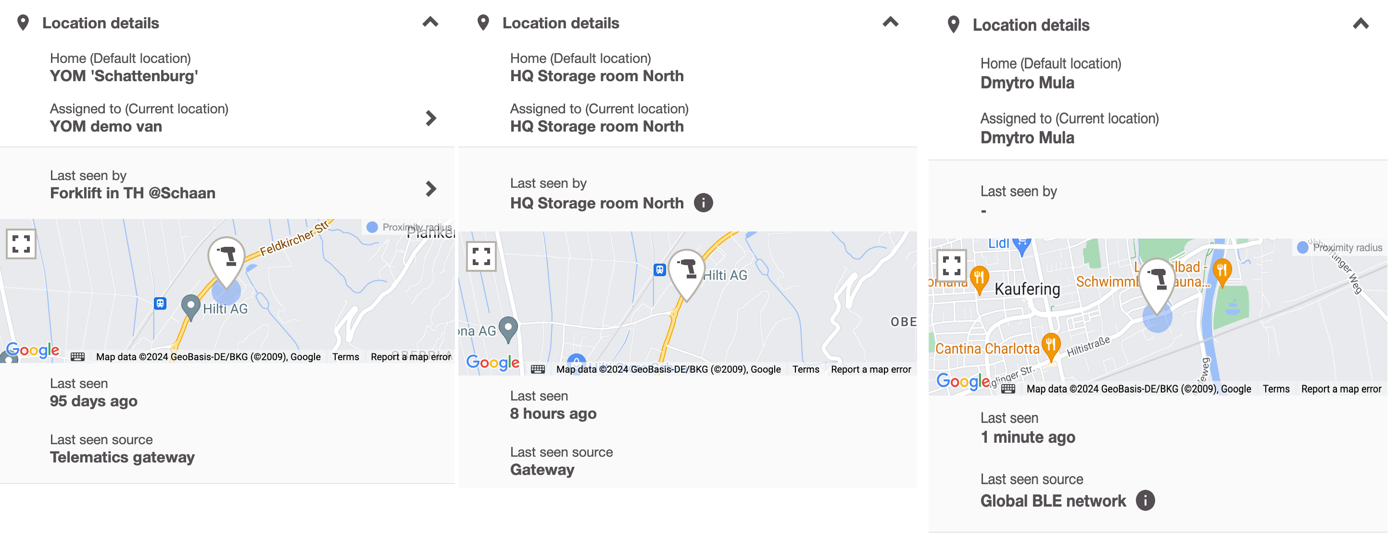1398x534 pixels.
Task: Collapse the middle Location details panel
Action: click(x=891, y=22)
